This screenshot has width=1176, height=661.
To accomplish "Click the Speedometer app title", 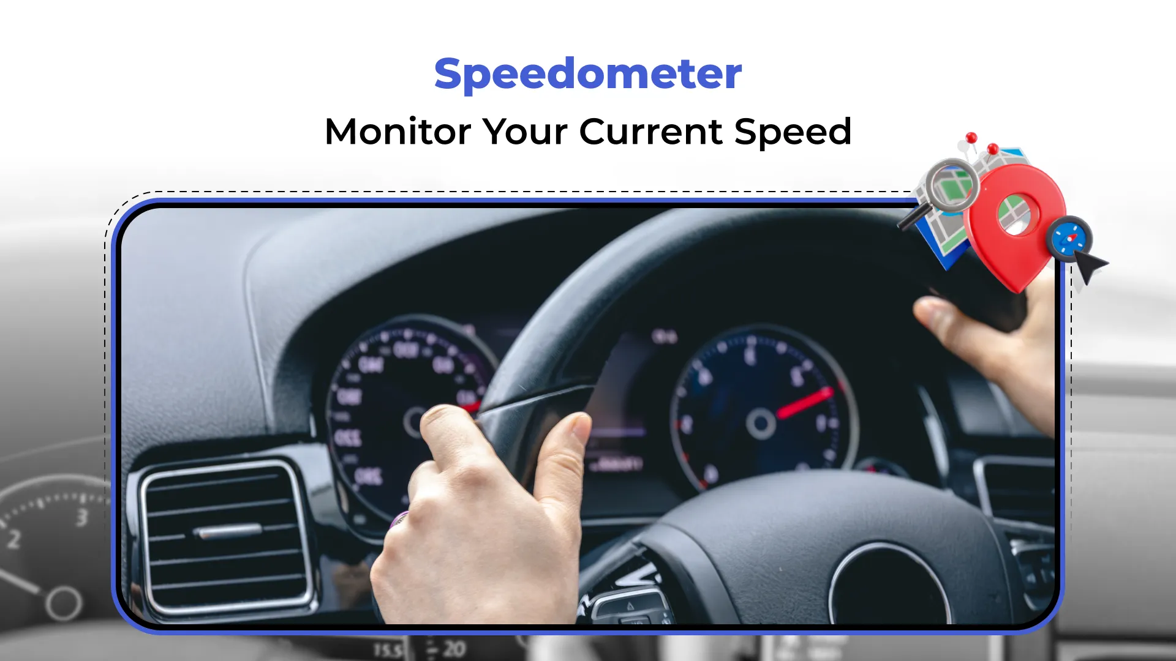I will pyautogui.click(x=587, y=73).
